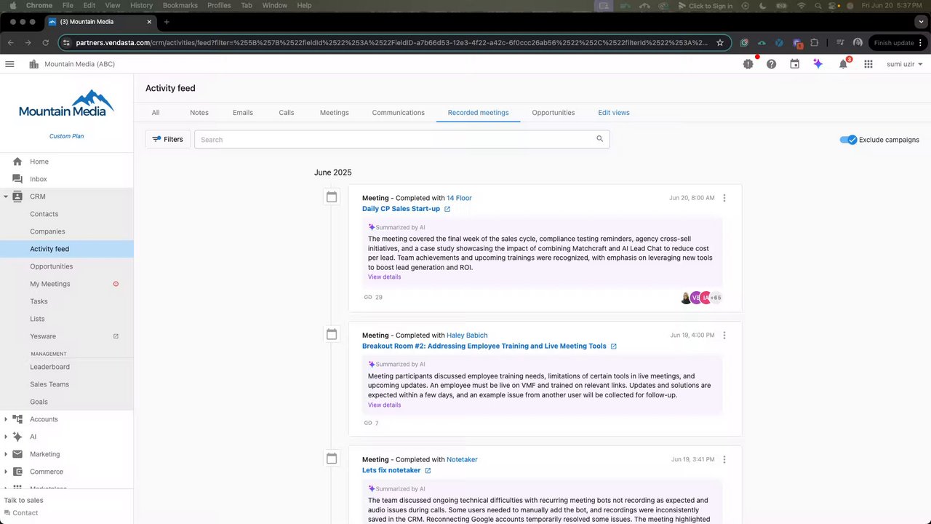Click the Yesware external link icon in the sidebar

tap(116, 336)
